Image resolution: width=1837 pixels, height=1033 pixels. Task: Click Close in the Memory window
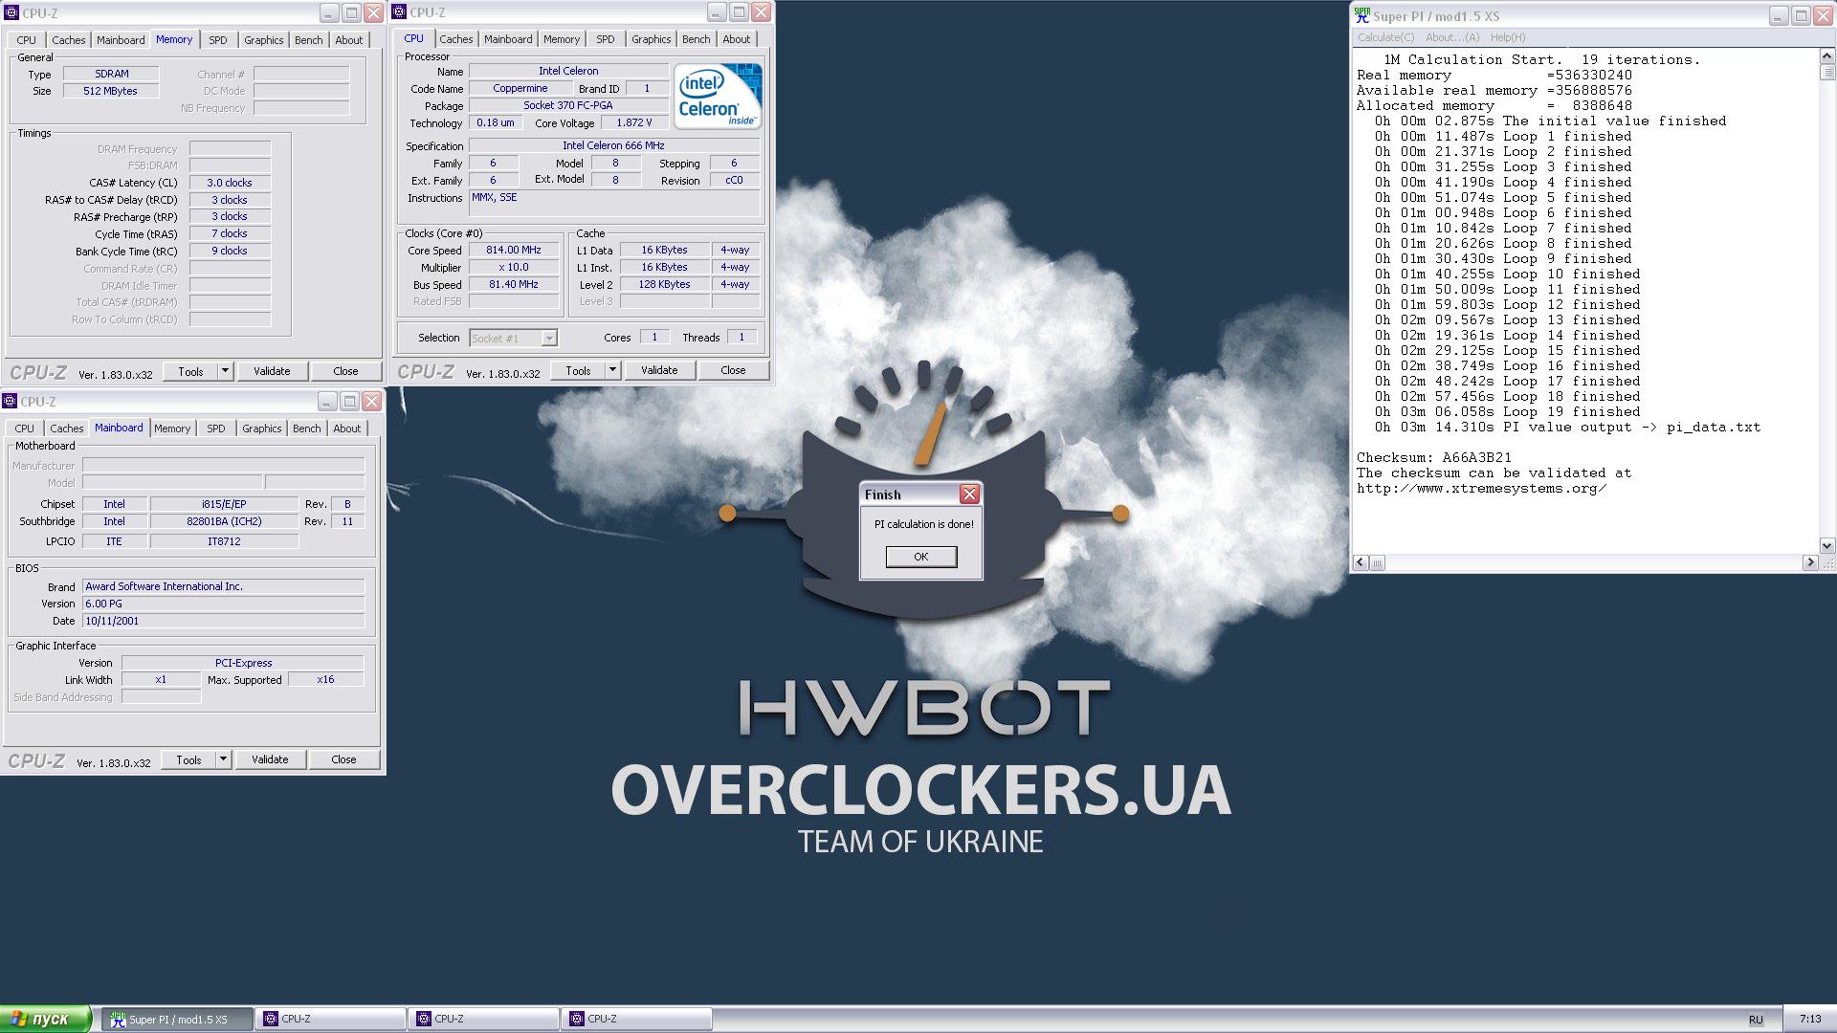(345, 371)
